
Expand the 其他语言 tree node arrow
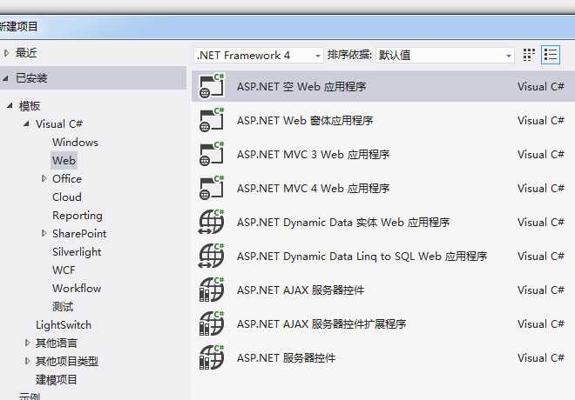pos(28,343)
